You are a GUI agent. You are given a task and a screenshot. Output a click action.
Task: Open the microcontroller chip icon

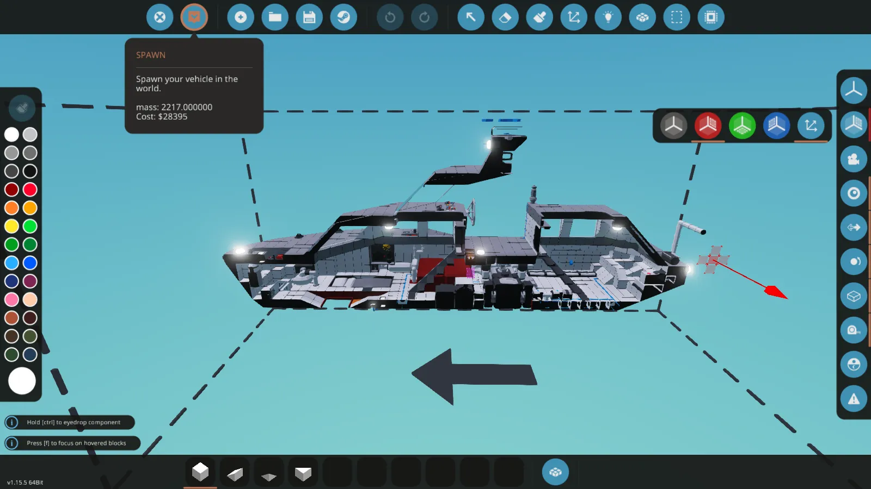click(711, 17)
